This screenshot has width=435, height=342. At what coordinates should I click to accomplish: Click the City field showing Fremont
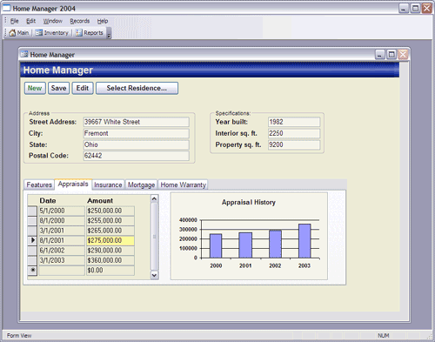tap(137, 133)
